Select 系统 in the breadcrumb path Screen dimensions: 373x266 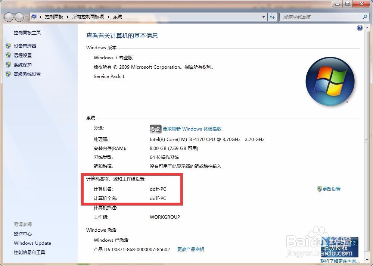pyautogui.click(x=118, y=17)
